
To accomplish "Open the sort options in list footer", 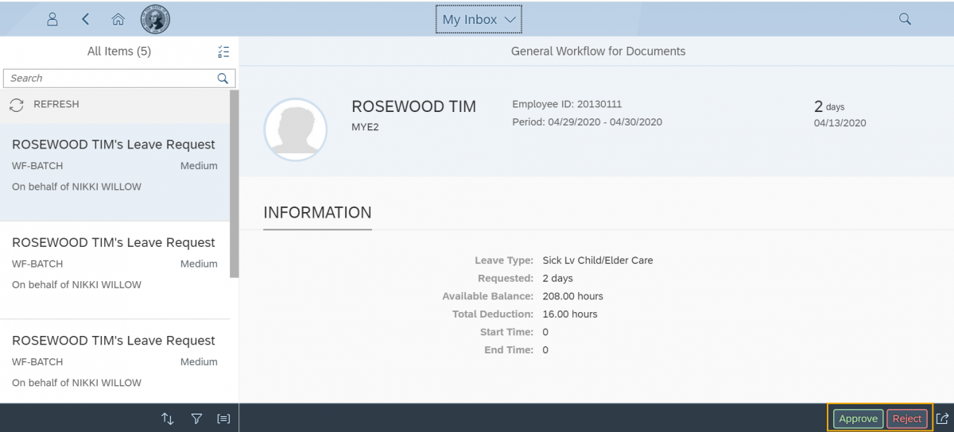I will point(167,418).
